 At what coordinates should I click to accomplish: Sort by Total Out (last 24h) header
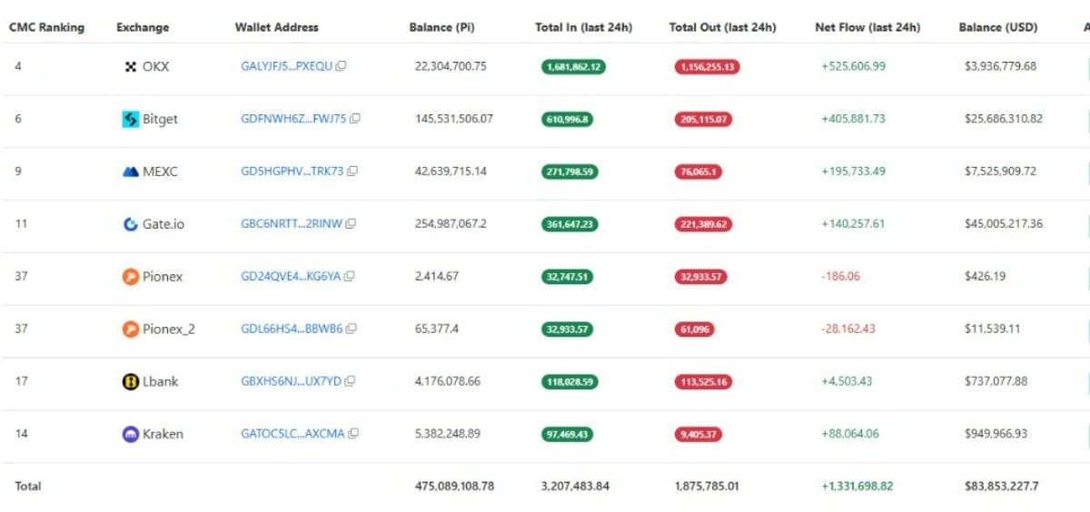click(722, 27)
